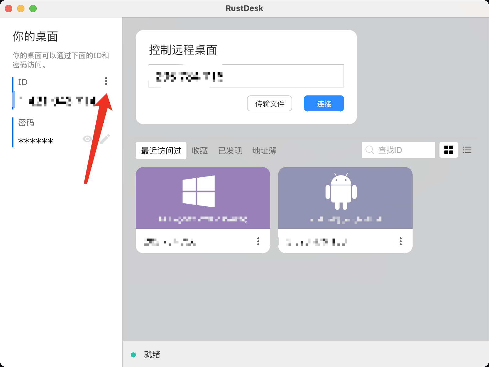Click the Windows logo device thumbnail
This screenshot has height=367, width=489.
point(199,191)
